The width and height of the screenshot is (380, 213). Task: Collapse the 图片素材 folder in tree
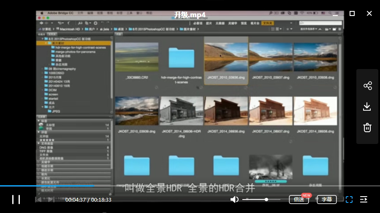(x=45, y=43)
